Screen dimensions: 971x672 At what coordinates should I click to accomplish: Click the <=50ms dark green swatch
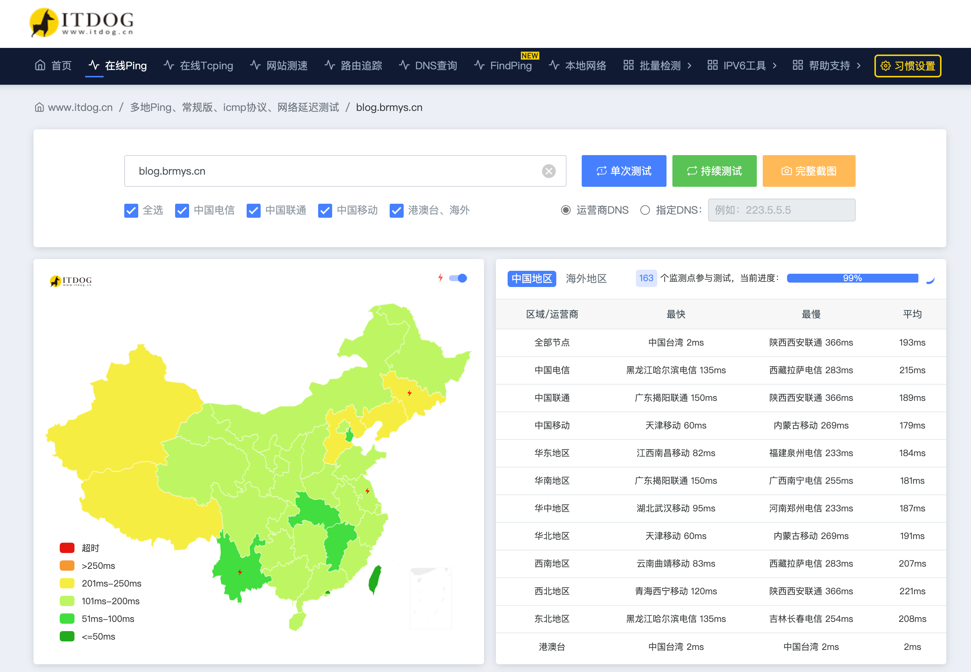click(x=67, y=636)
